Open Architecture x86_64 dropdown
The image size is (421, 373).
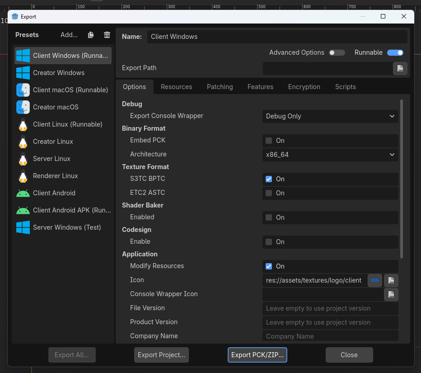click(x=330, y=155)
